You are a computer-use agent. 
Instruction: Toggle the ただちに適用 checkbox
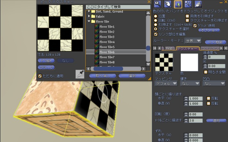click(x=40, y=76)
